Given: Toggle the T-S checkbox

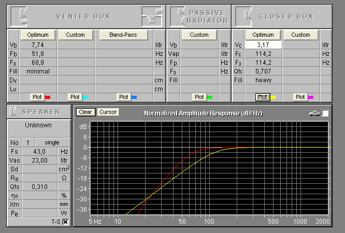Looking at the screenshot, I should tap(65, 222).
